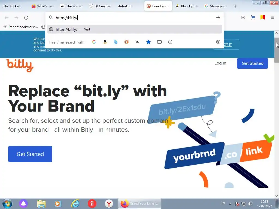Viewport: 279px width, 209px height.
Task: Click the header Get Started button
Action: point(253,63)
